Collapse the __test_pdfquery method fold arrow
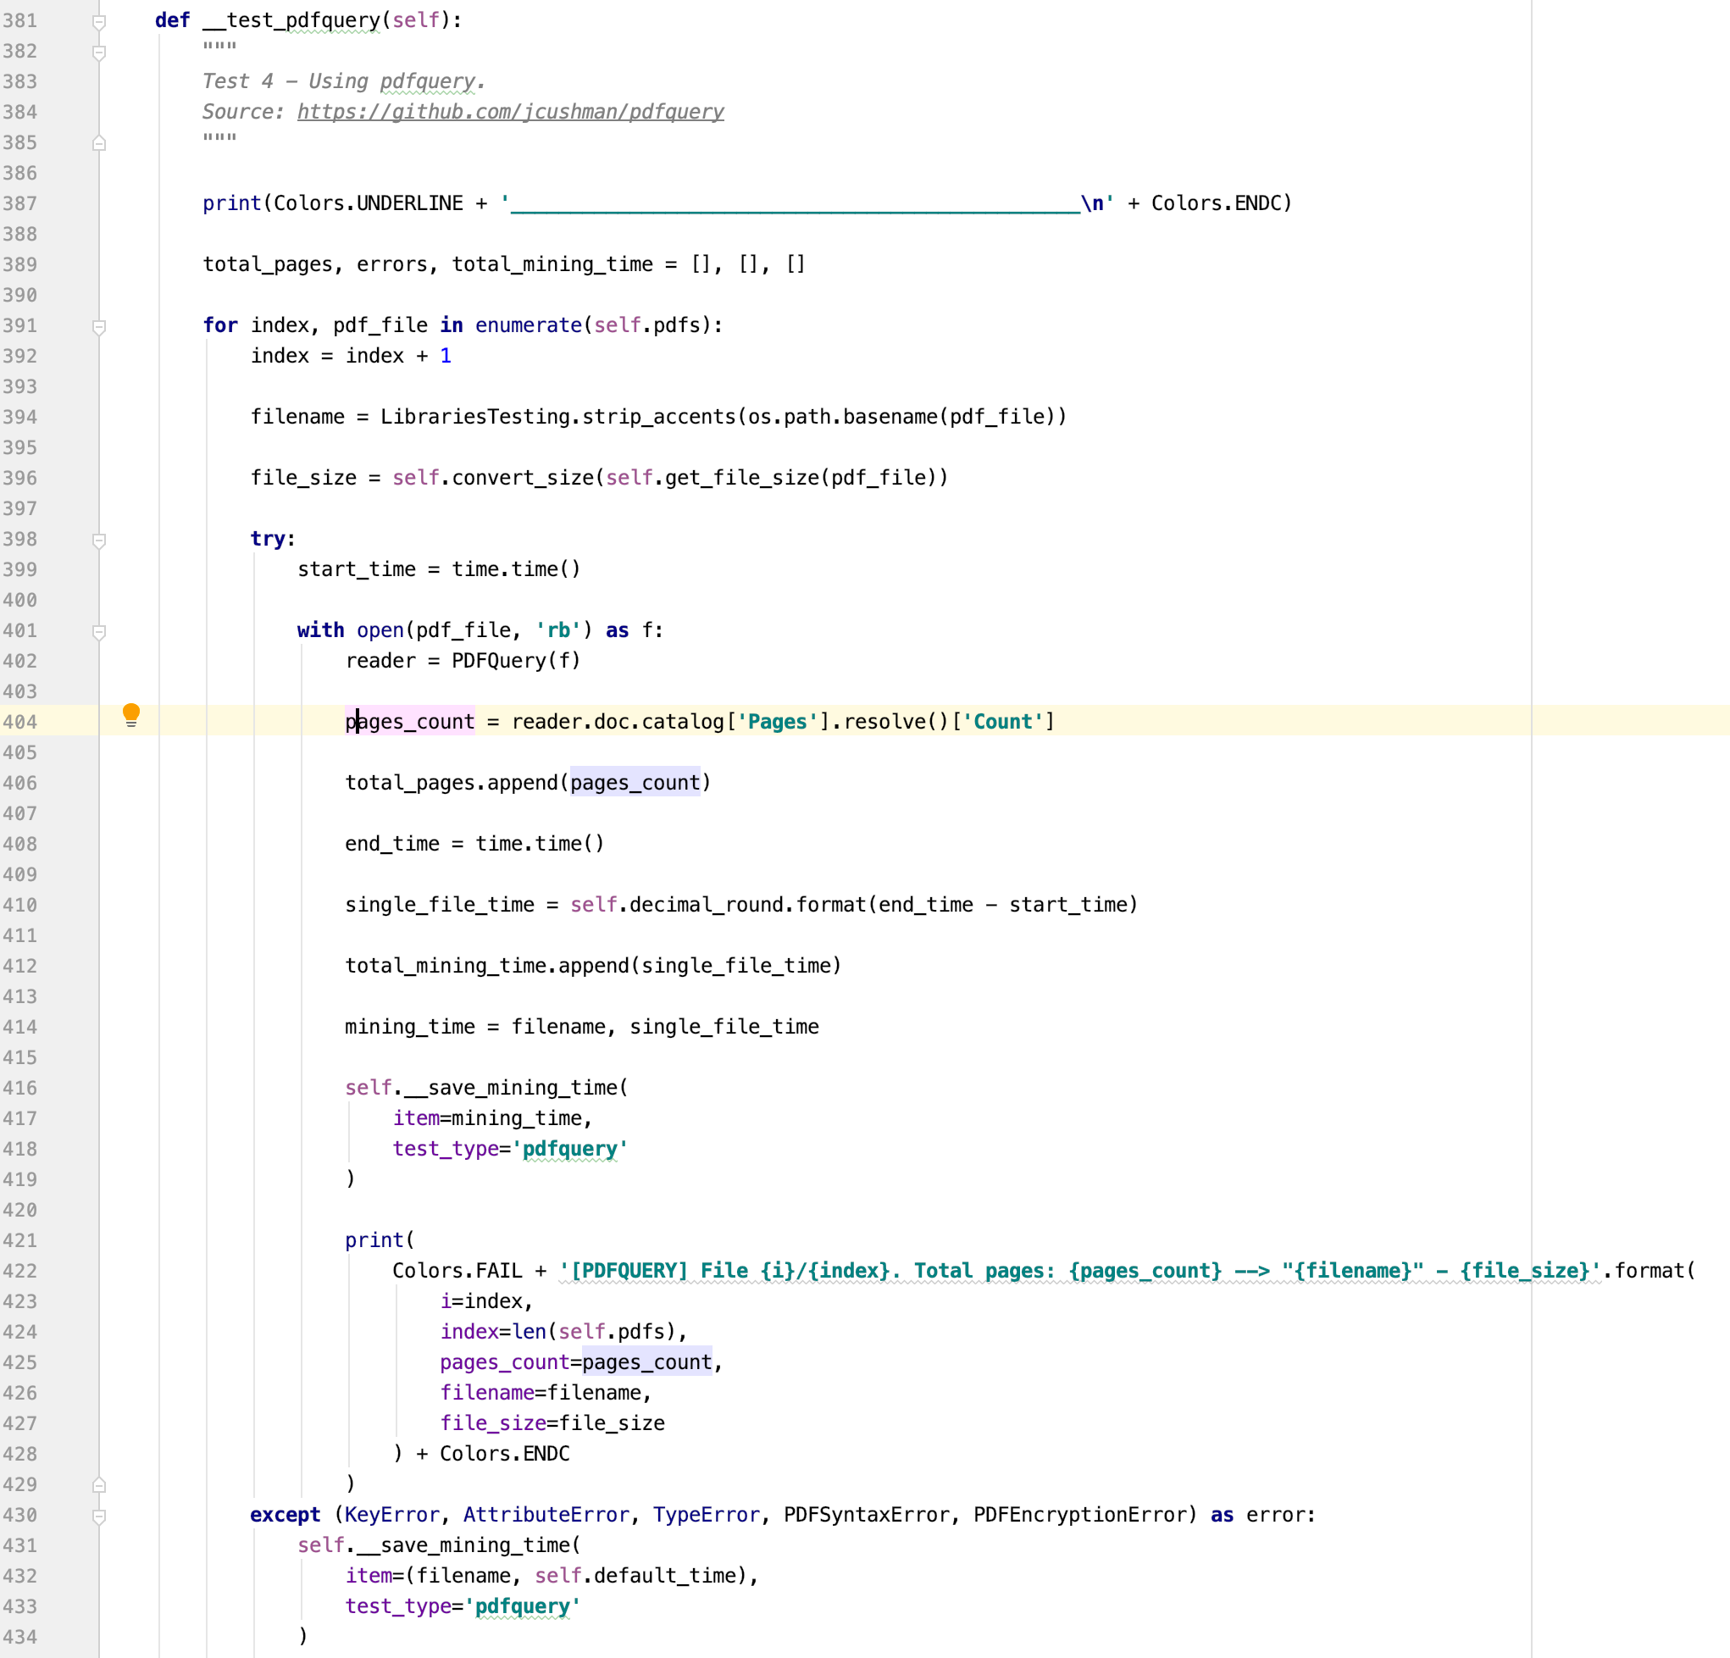This screenshot has width=1730, height=1658. click(x=99, y=21)
